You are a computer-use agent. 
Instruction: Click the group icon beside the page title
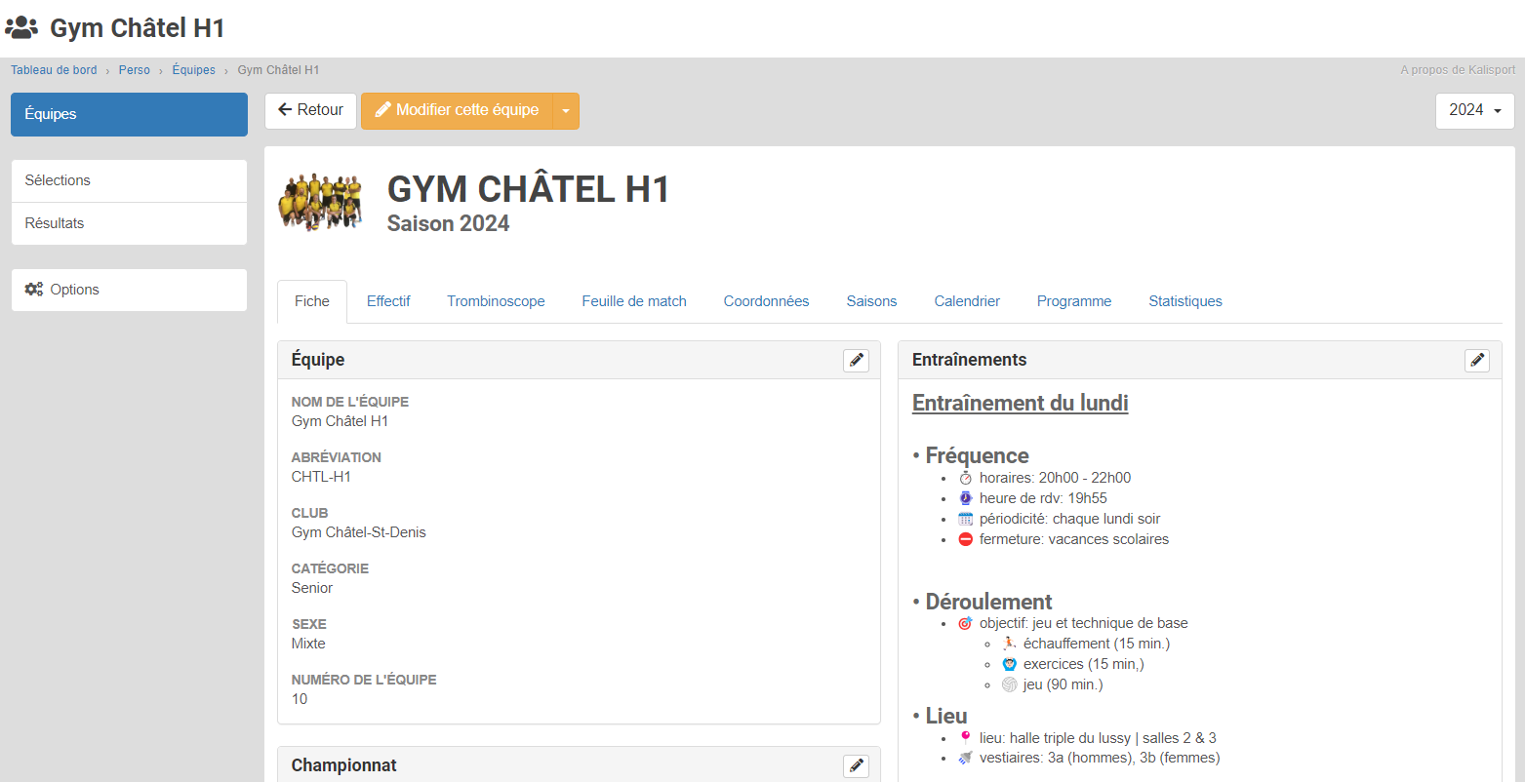click(x=21, y=28)
